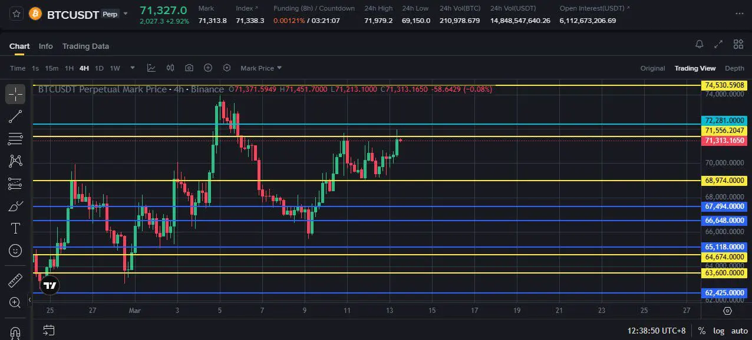Screen dimensions: 752x340
Task: Select the brush drawing tool
Action: pos(15,206)
